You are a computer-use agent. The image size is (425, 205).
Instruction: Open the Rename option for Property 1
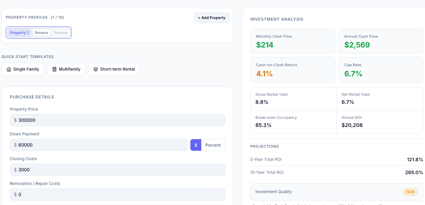pos(42,33)
